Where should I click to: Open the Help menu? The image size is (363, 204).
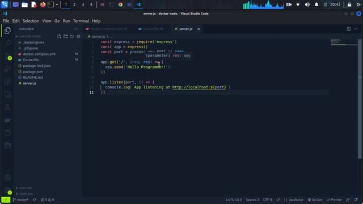click(x=96, y=21)
